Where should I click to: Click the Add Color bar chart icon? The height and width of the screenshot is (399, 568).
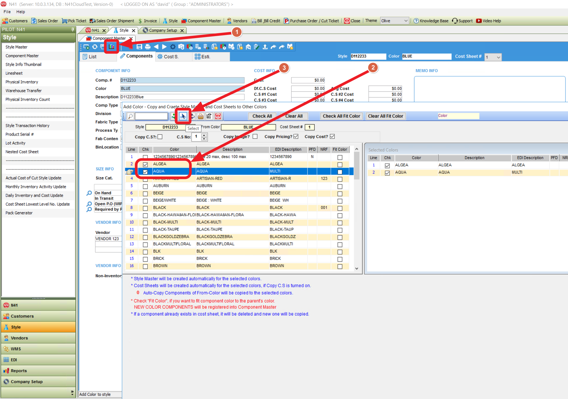(111, 47)
